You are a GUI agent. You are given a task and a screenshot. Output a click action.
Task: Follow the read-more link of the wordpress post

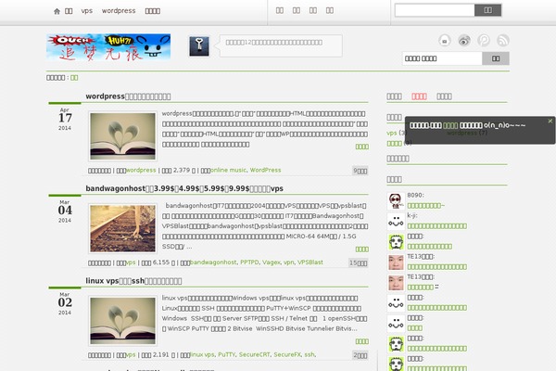point(362,147)
